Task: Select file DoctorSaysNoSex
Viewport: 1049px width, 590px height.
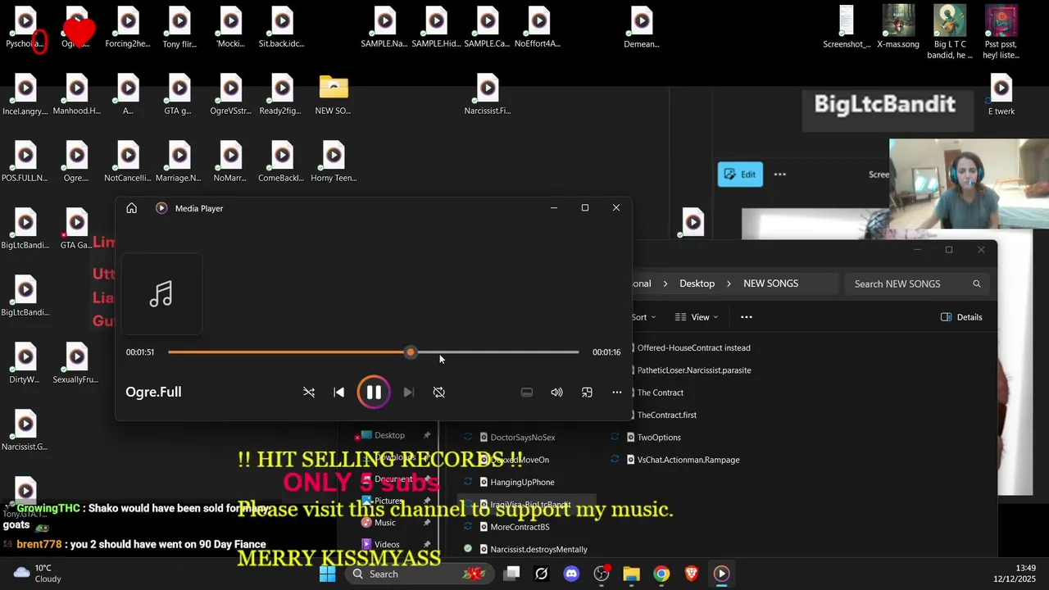Action: [x=522, y=438]
